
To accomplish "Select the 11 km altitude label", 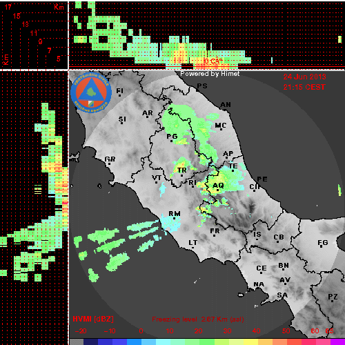I will [34, 33].
